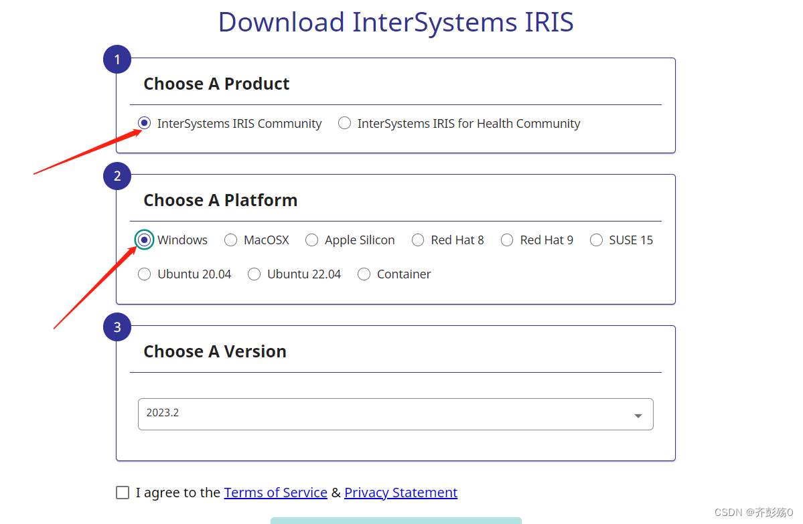Open the Terms of Service link
Image resolution: width=803 pixels, height=524 pixels.
point(275,492)
